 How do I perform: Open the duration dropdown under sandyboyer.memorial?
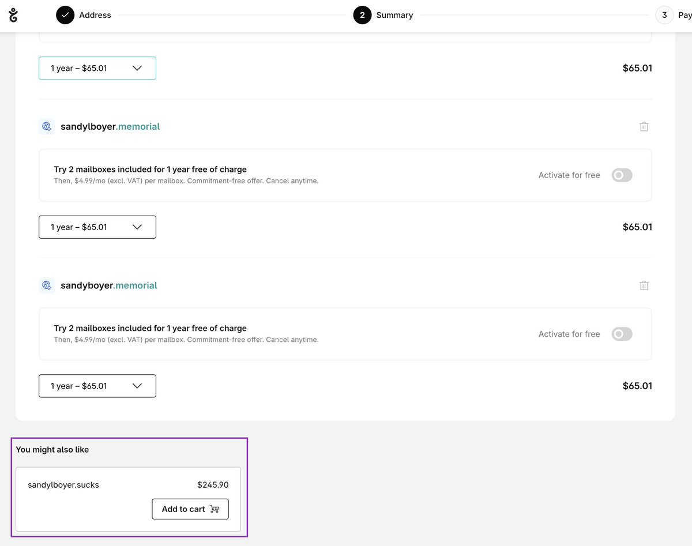[x=97, y=386]
